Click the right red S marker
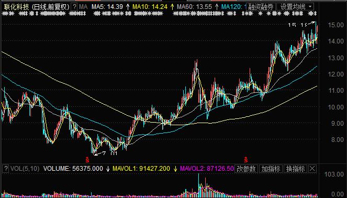347x198 pixels. (x=246, y=159)
